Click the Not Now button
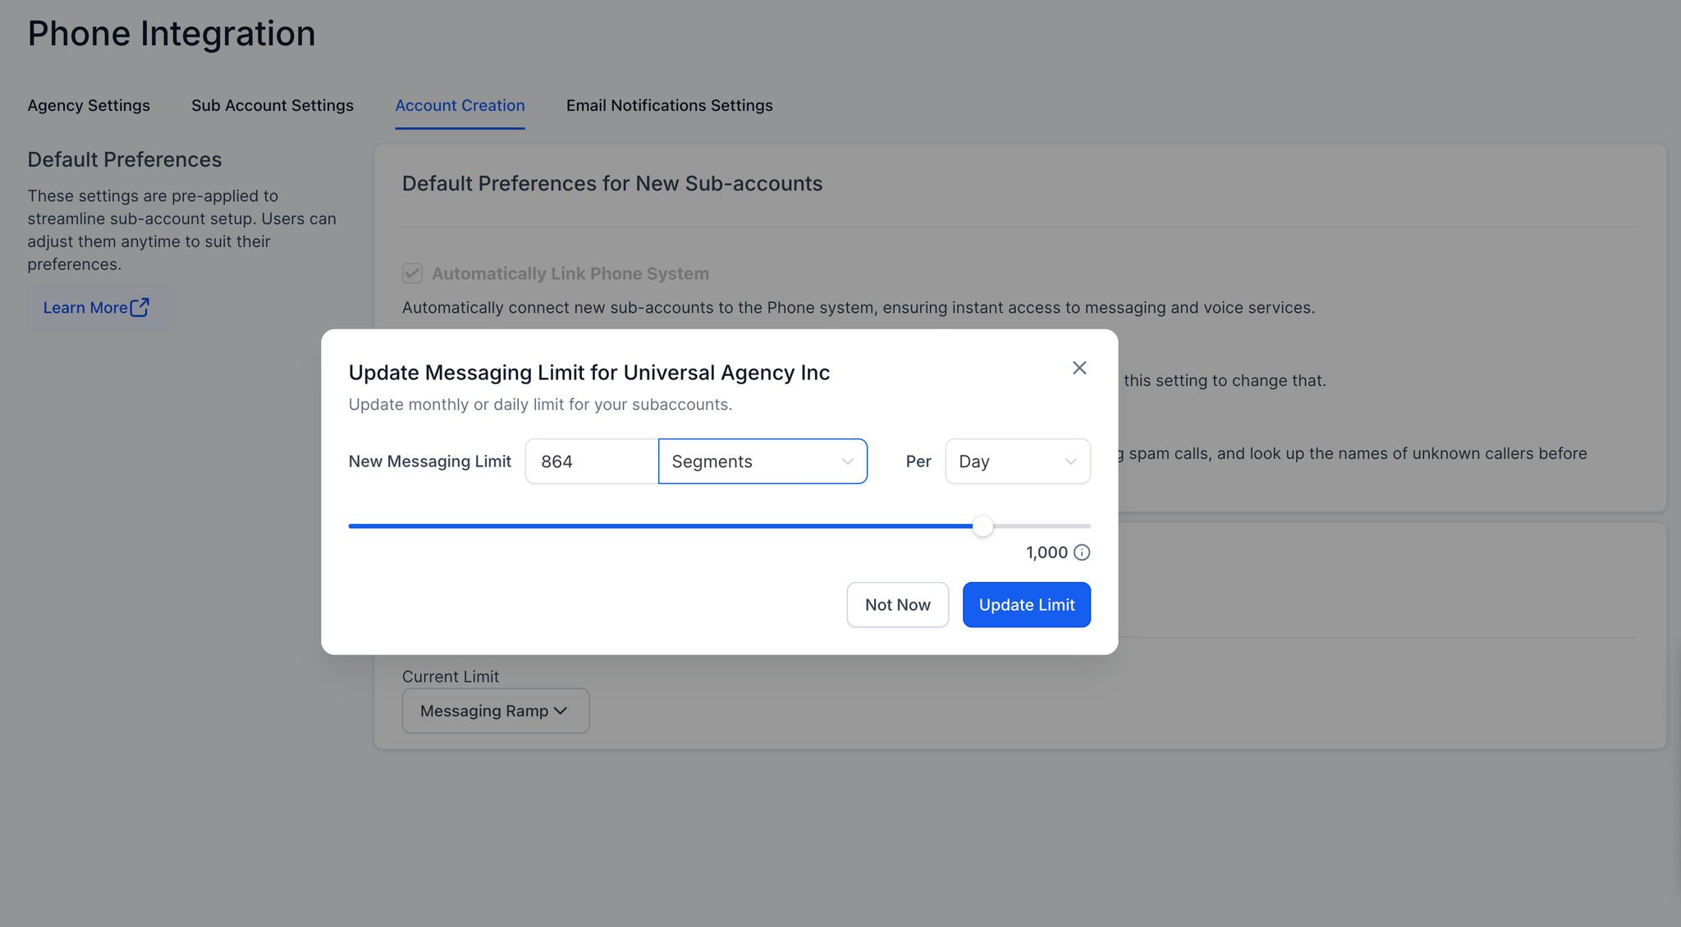Viewport: 1681px width, 927px height. point(898,605)
